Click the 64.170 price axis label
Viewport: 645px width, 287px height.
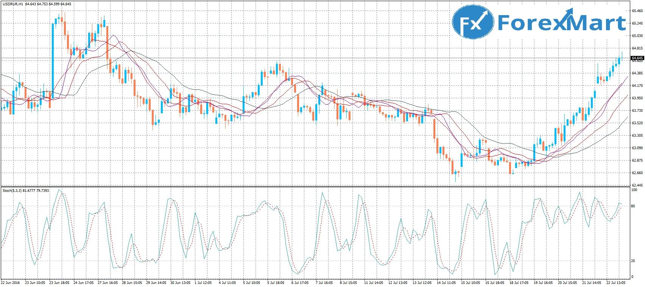[637, 86]
